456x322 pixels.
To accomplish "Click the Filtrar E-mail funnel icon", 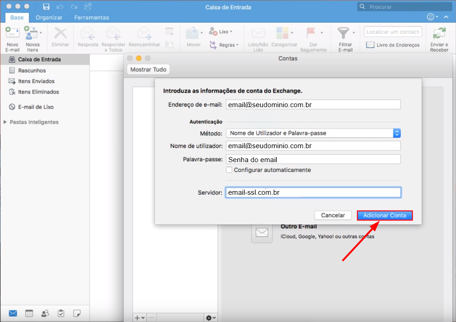I will coord(343,33).
